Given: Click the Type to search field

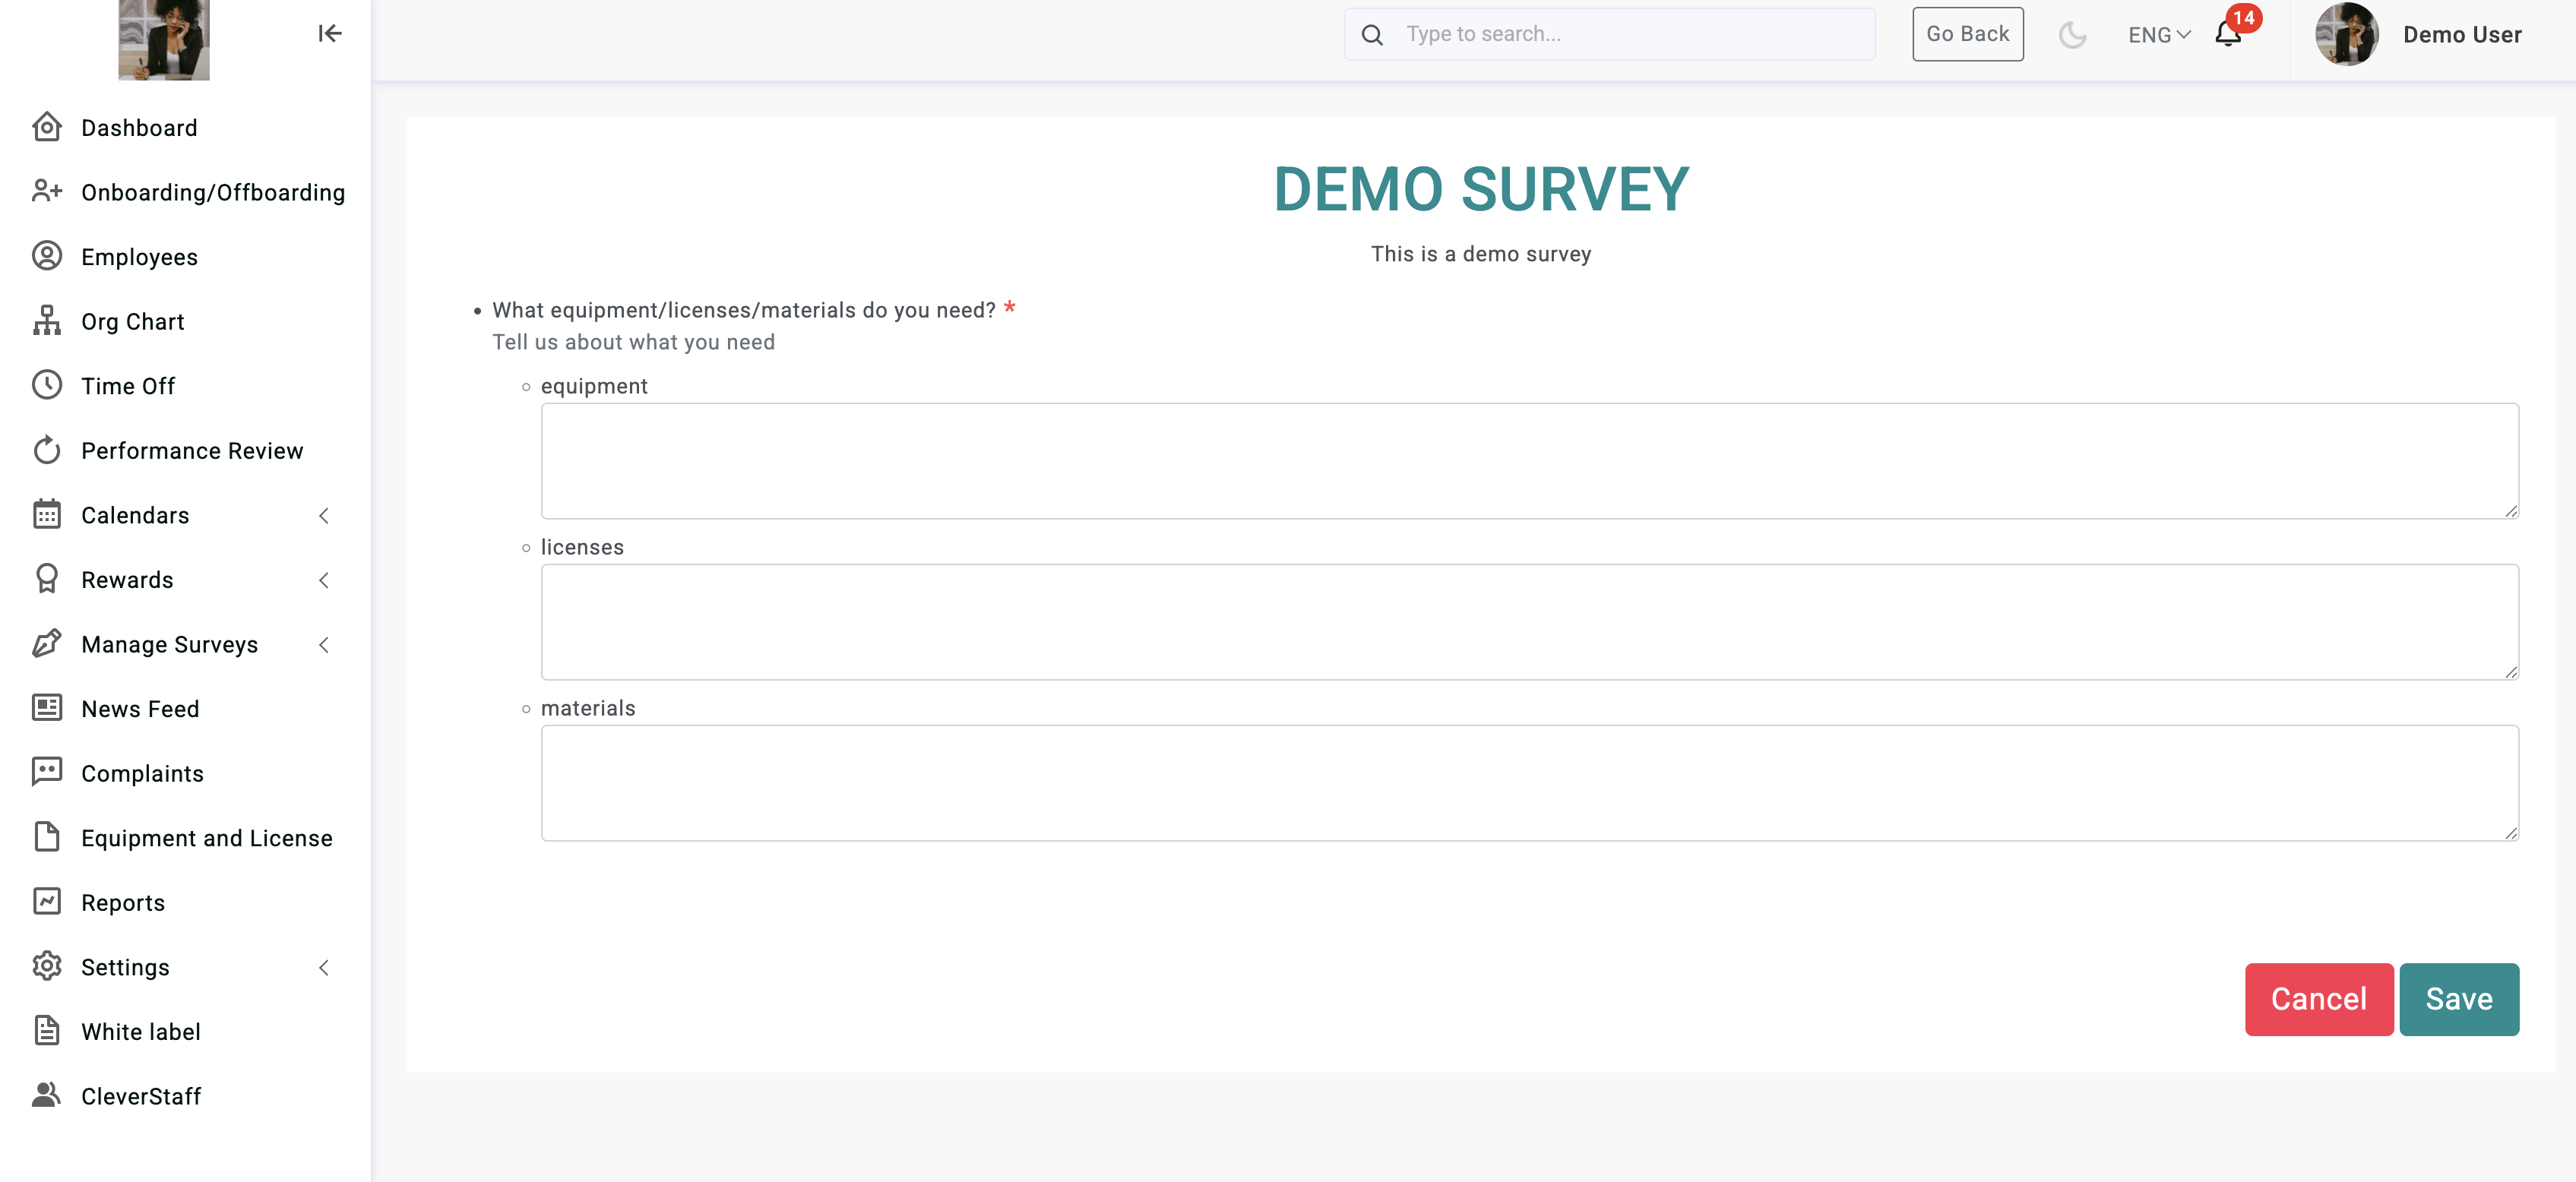Looking at the screenshot, I should (1609, 34).
